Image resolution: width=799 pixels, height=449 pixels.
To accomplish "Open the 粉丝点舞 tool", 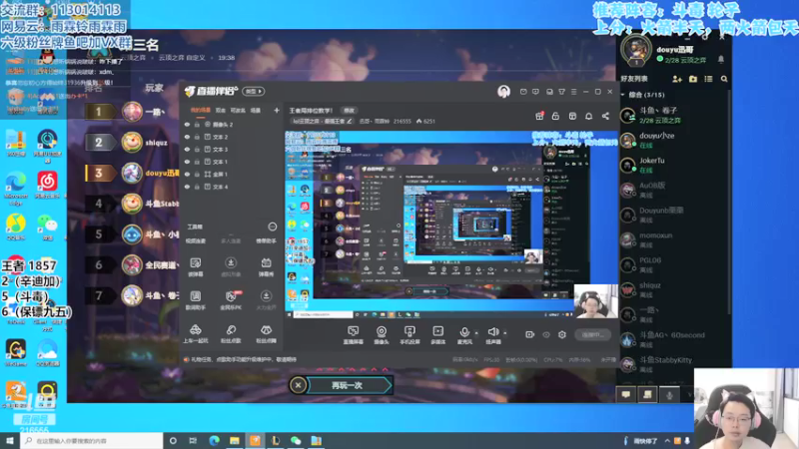I will tap(266, 334).
